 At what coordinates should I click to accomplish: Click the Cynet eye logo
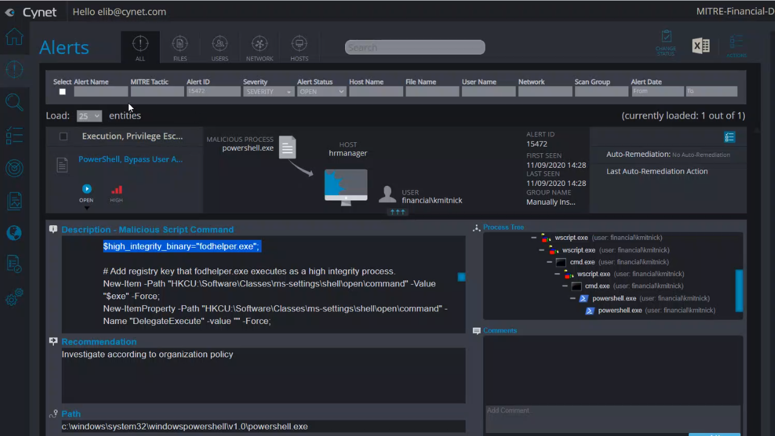(x=10, y=12)
